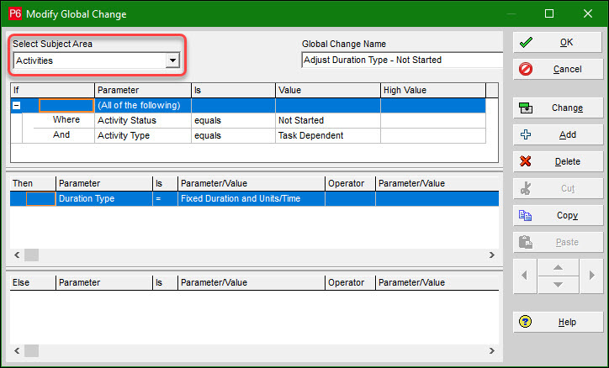Open the Select Subject Area dropdown

[172, 60]
